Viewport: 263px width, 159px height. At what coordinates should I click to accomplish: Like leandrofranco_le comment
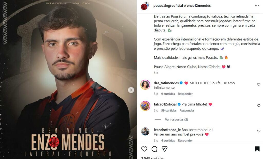point(259,131)
